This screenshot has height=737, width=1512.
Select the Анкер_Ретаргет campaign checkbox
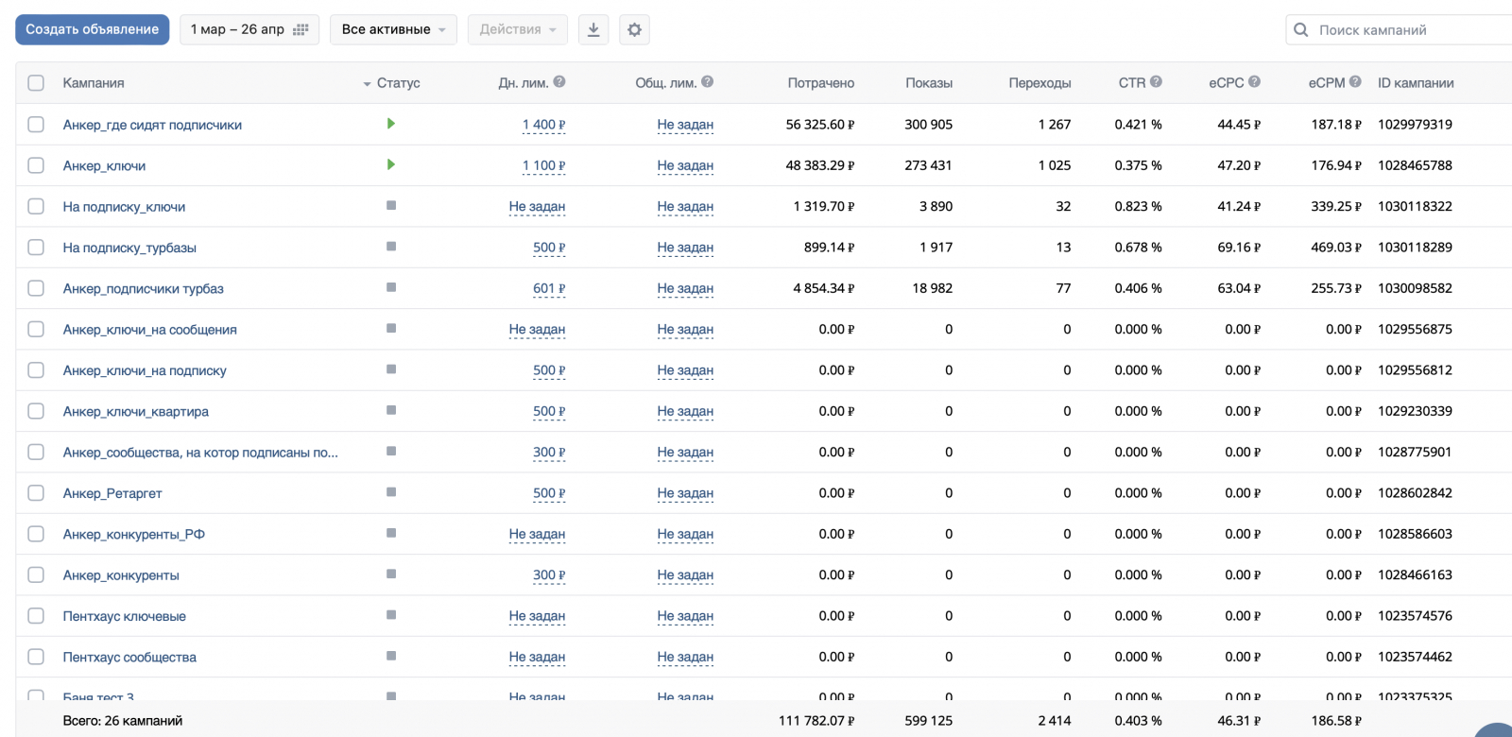(x=36, y=493)
